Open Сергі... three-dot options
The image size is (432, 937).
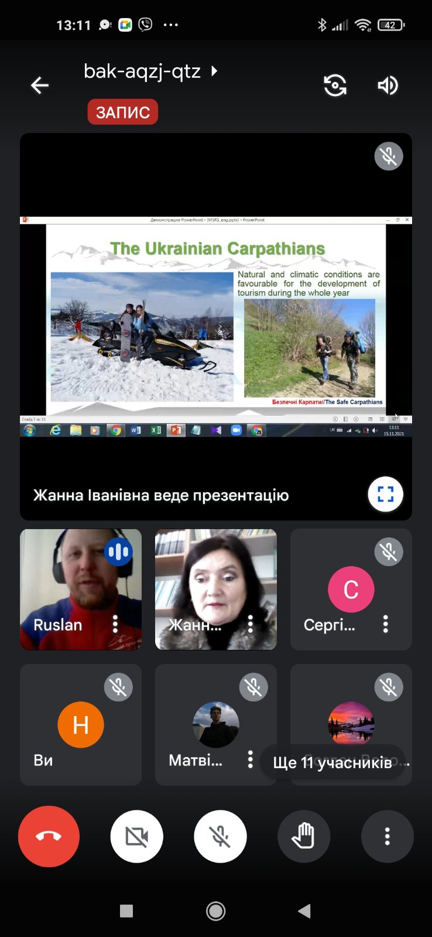coord(385,624)
